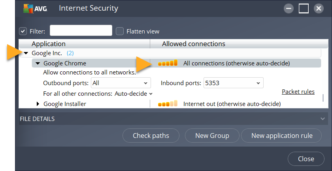Click Google Chrome connection level bars icon
The image size is (332, 171).
click(168, 63)
